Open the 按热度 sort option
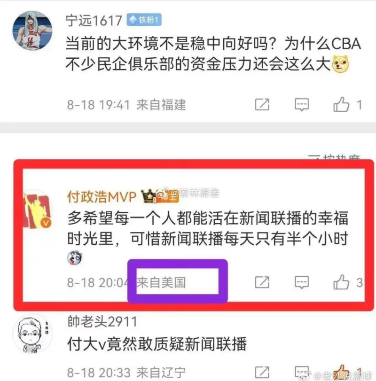Screen dimensions: 376x381 point(334,157)
